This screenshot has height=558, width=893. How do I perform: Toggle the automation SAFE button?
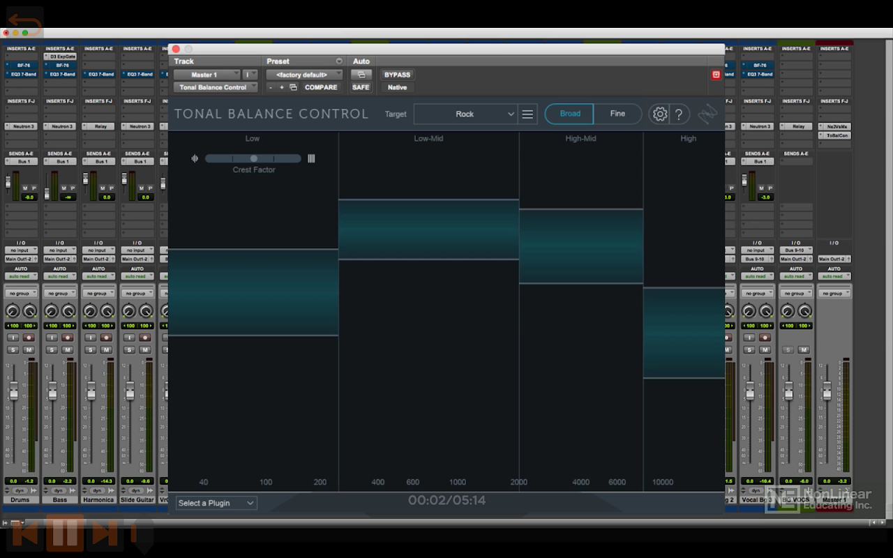click(361, 87)
